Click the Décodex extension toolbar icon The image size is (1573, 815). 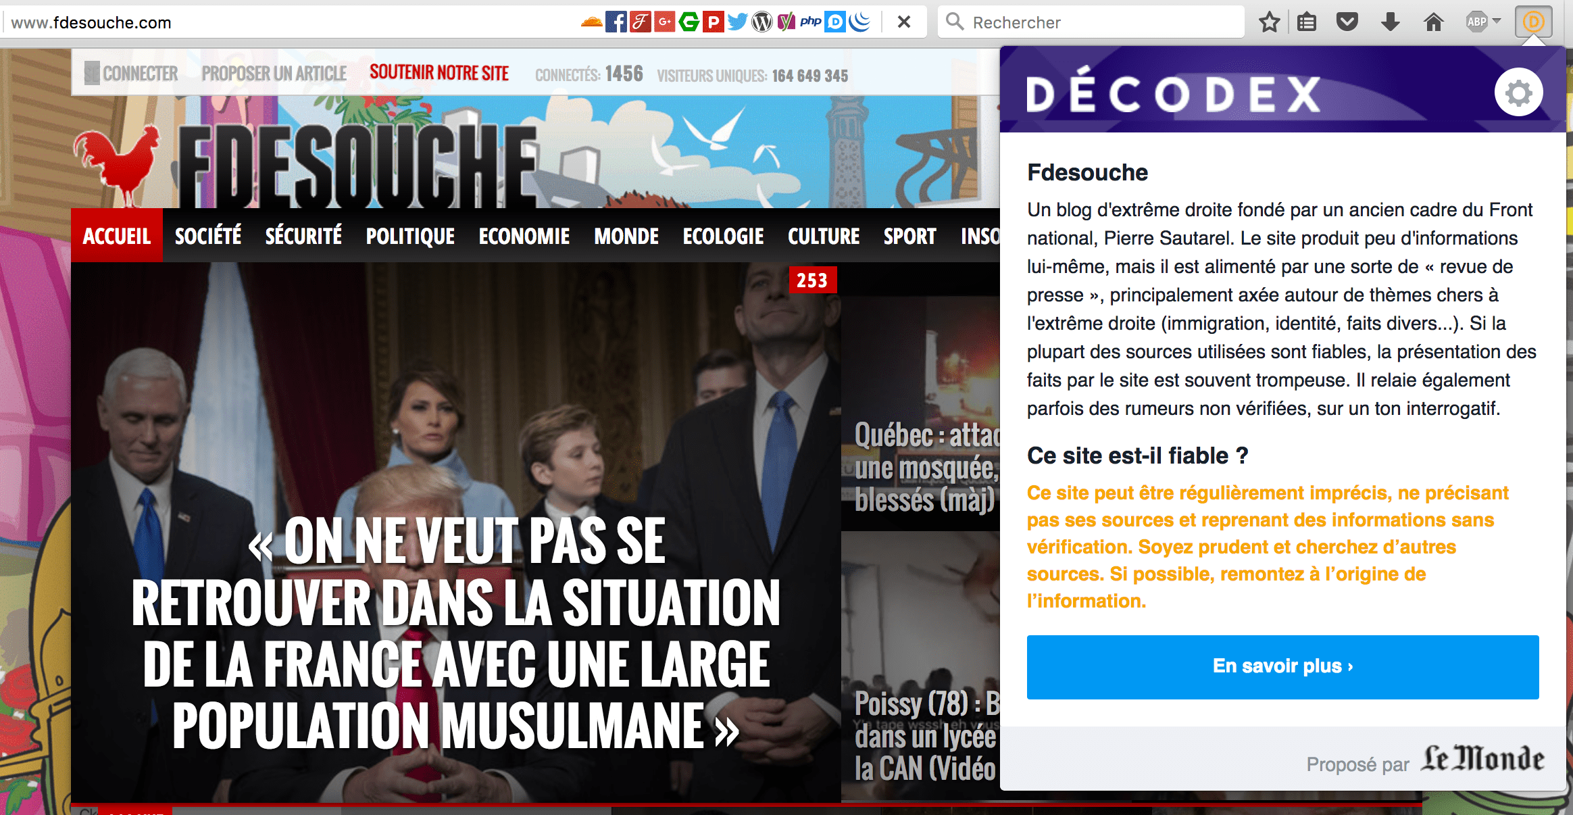click(x=1533, y=22)
